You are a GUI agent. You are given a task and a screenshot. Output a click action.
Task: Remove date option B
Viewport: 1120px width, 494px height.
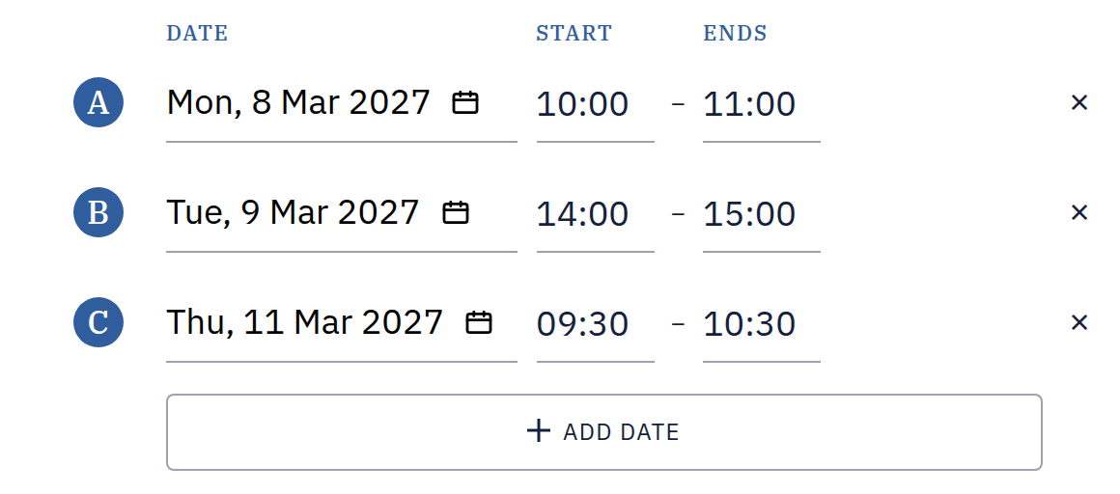coord(1078,212)
